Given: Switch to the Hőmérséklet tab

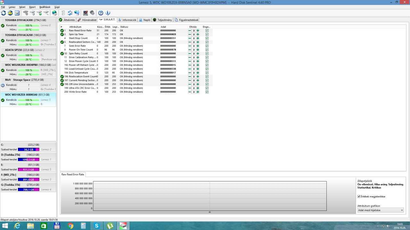Looking at the screenshot, I should coord(87,20).
